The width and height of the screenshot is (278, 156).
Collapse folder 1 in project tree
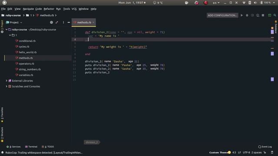click(10, 35)
